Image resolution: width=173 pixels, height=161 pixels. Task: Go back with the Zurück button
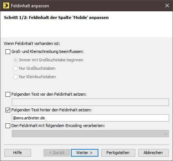[57, 153]
